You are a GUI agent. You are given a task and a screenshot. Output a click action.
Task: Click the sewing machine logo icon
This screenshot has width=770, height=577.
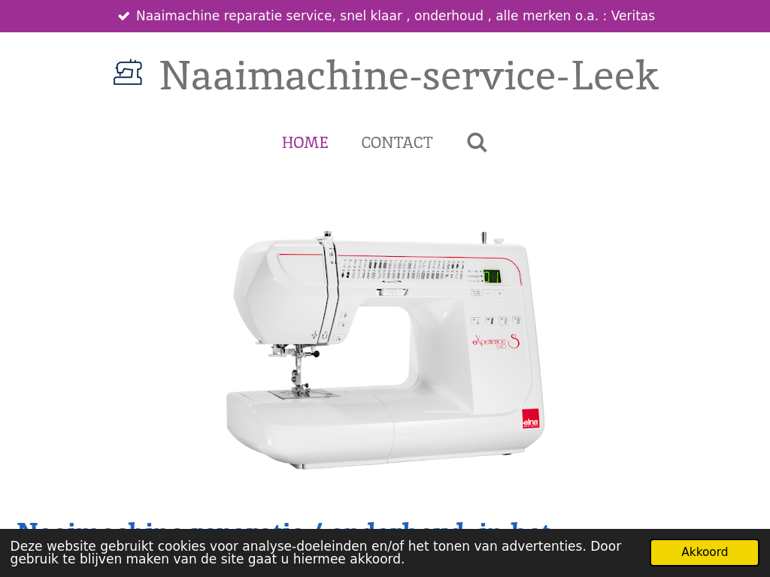tap(128, 72)
